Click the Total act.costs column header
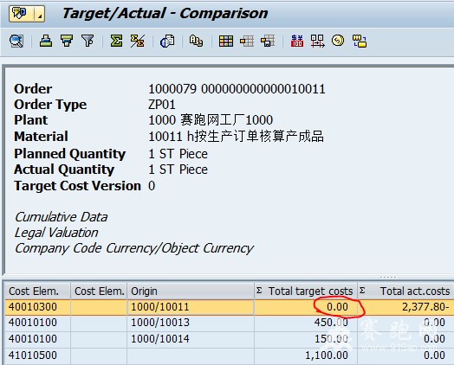The width and height of the screenshot is (454, 365). (x=405, y=291)
